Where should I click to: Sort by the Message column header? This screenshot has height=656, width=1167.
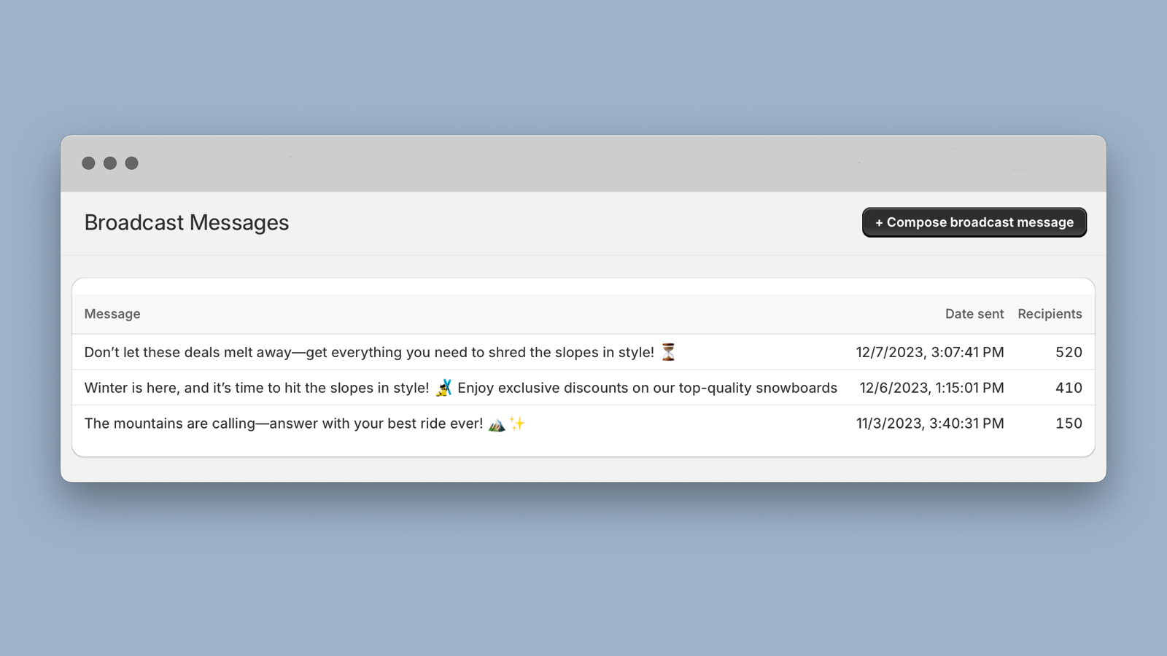[x=112, y=313]
